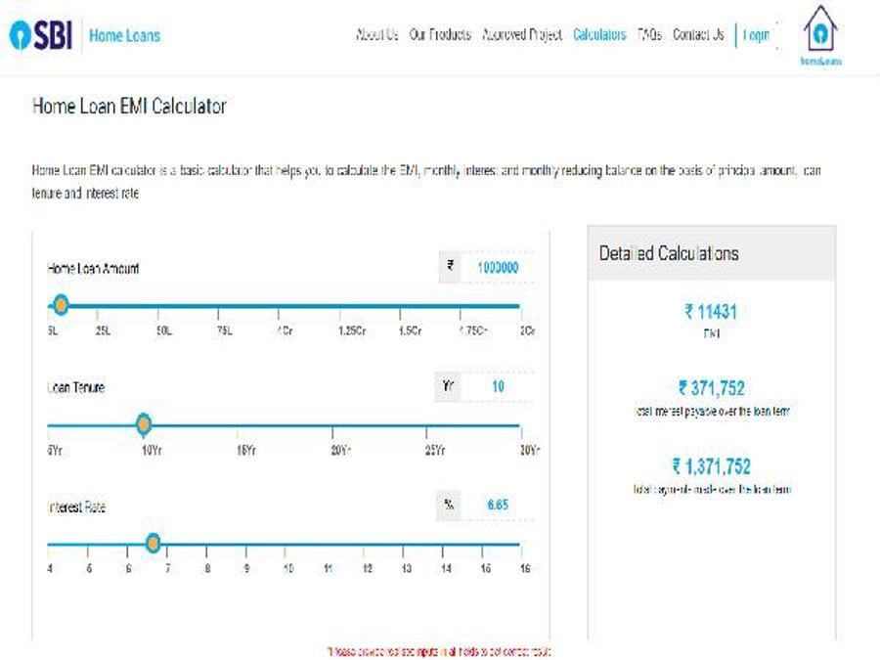Click the Interest Rate slider handle

(153, 543)
